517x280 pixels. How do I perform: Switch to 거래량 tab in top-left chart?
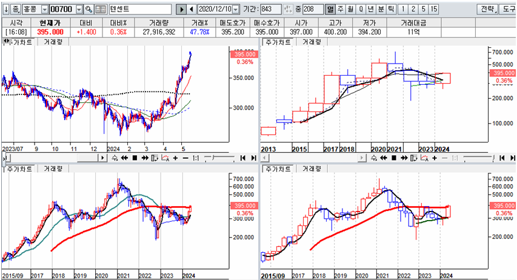coord(53,42)
